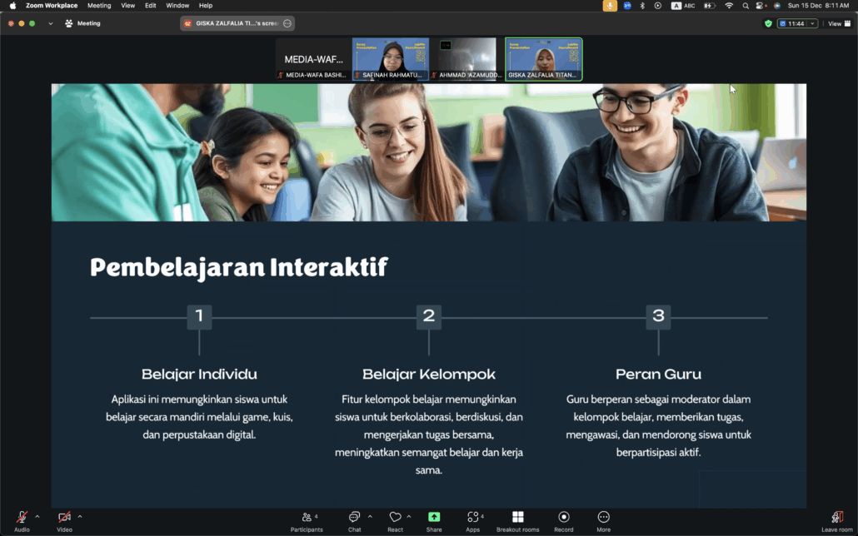The height and width of the screenshot is (536, 858).
Task: Click the slide's step number 1 box
Action: [x=199, y=316]
